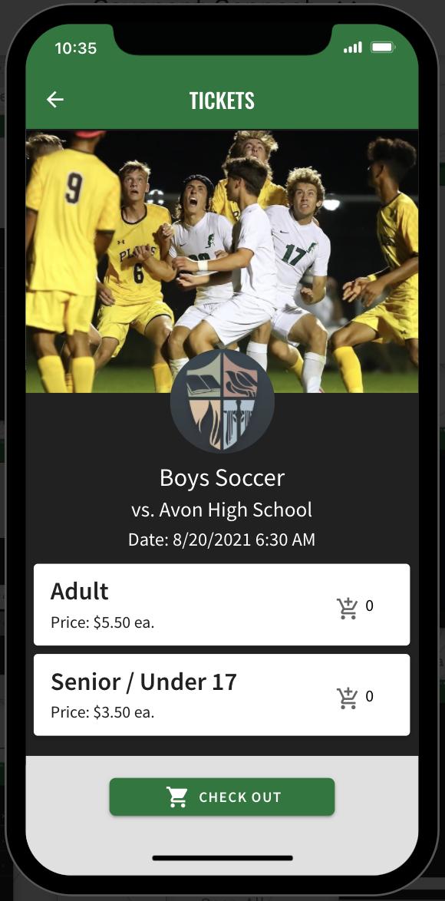Tap the cellular signal bars icon
This screenshot has width=445, height=901.
point(353,47)
